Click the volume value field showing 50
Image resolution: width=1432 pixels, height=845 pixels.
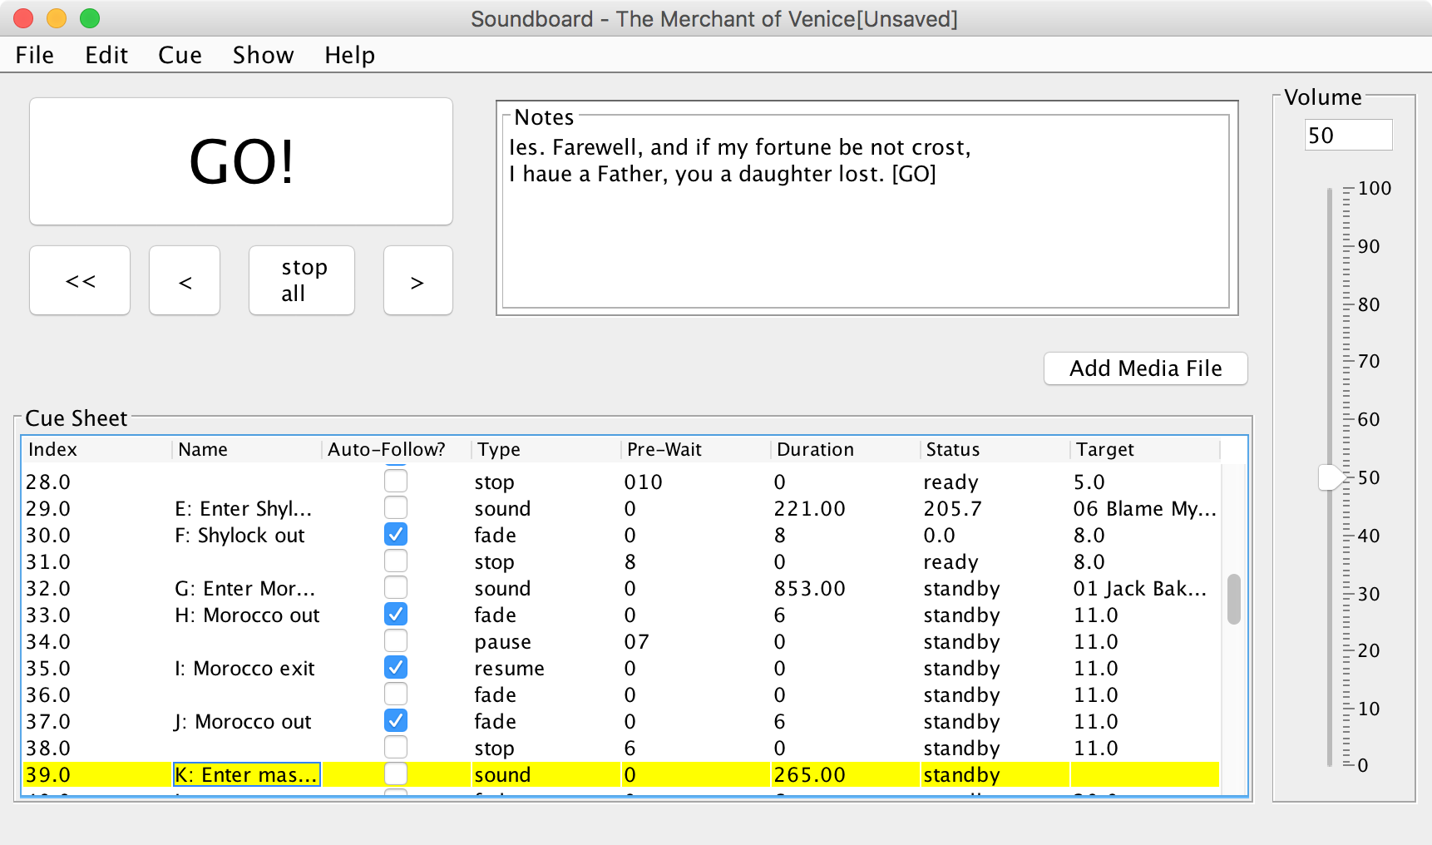tap(1347, 135)
